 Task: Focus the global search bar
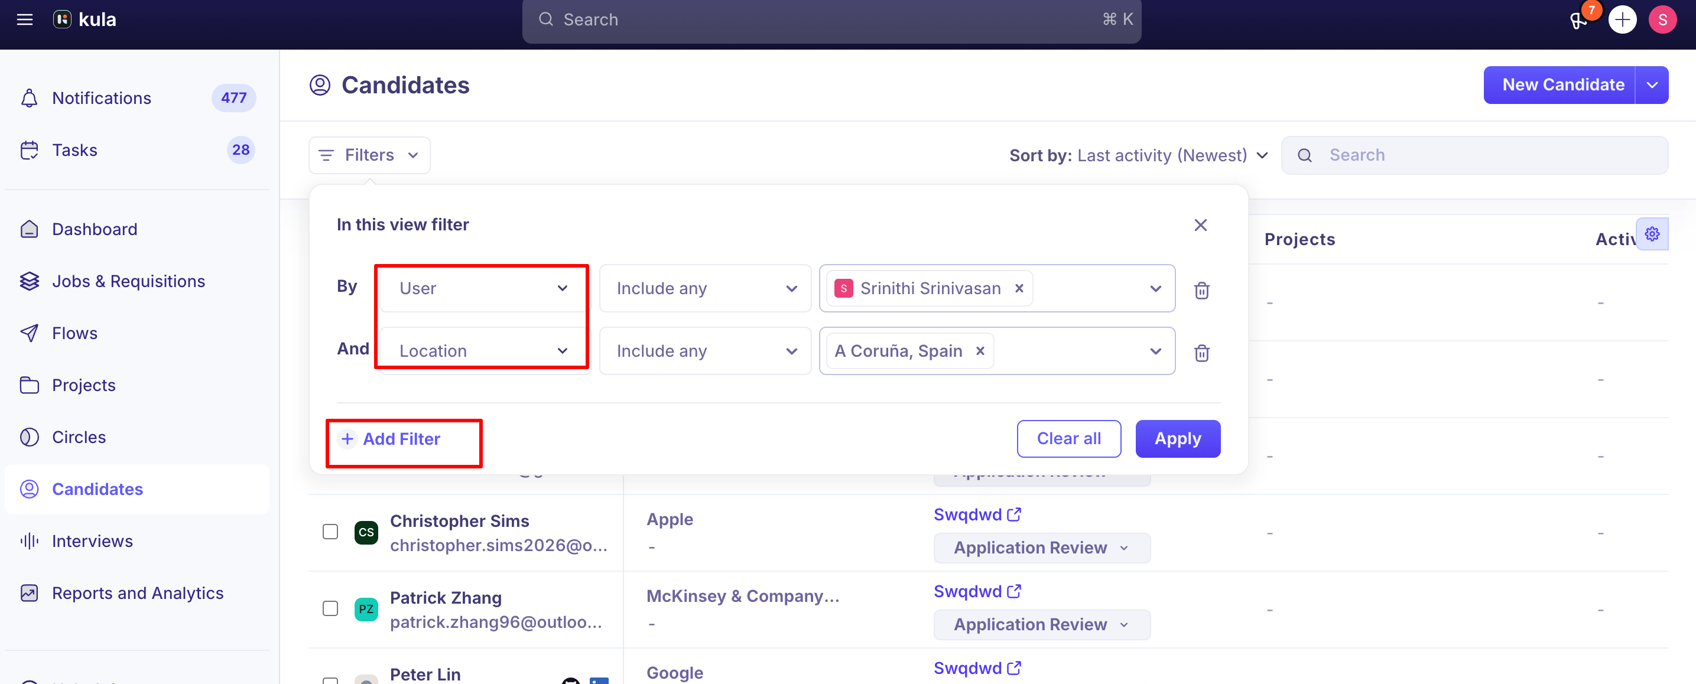coord(831,19)
